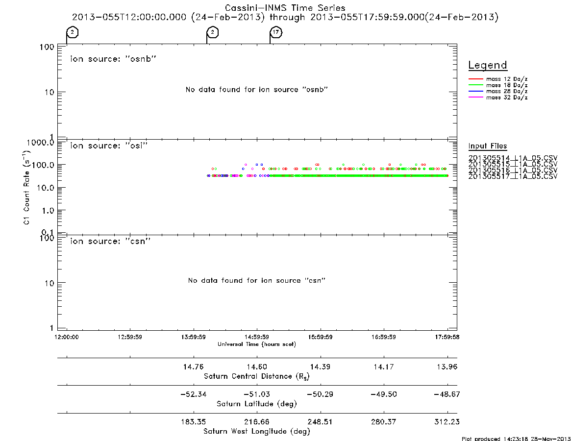The image size is (571, 441).
Task: Click the 14.39 Saturn distance value
Action: point(321,367)
